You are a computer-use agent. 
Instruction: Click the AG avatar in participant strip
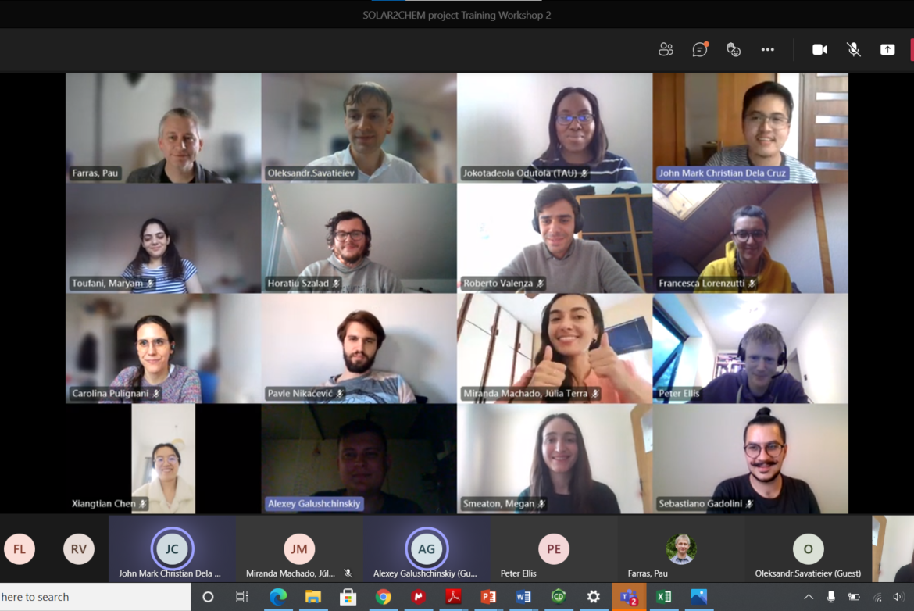[x=426, y=548]
